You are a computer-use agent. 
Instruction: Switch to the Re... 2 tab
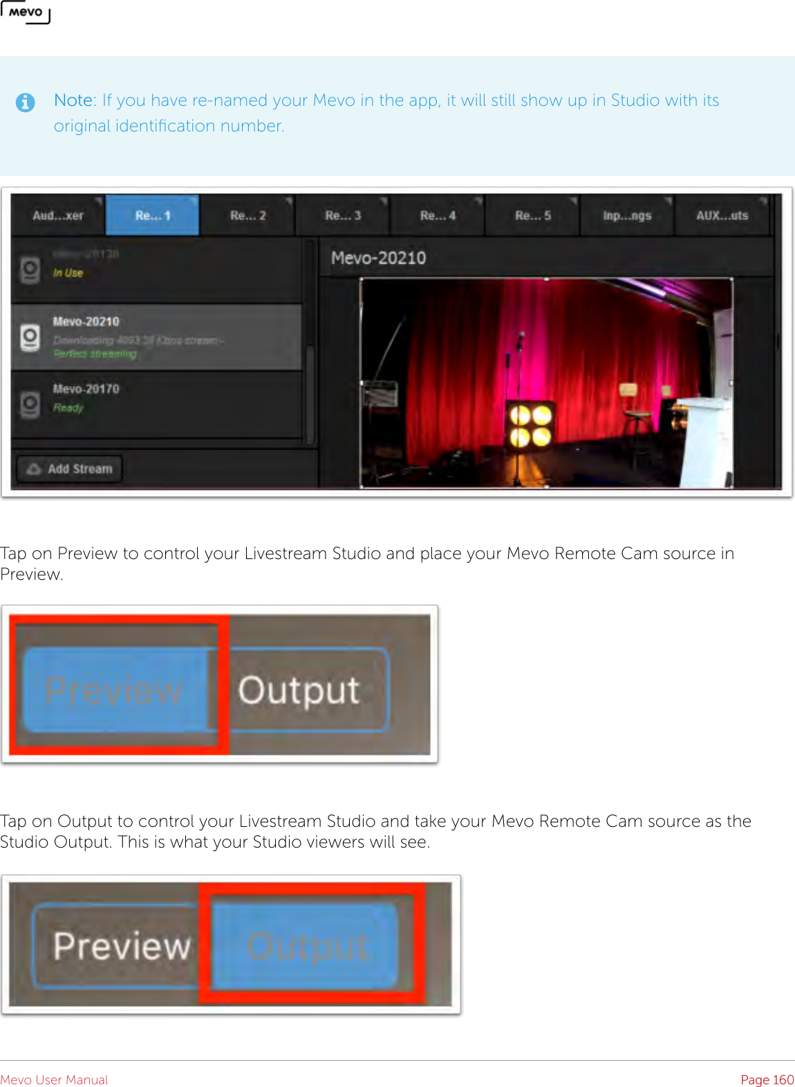point(247,215)
